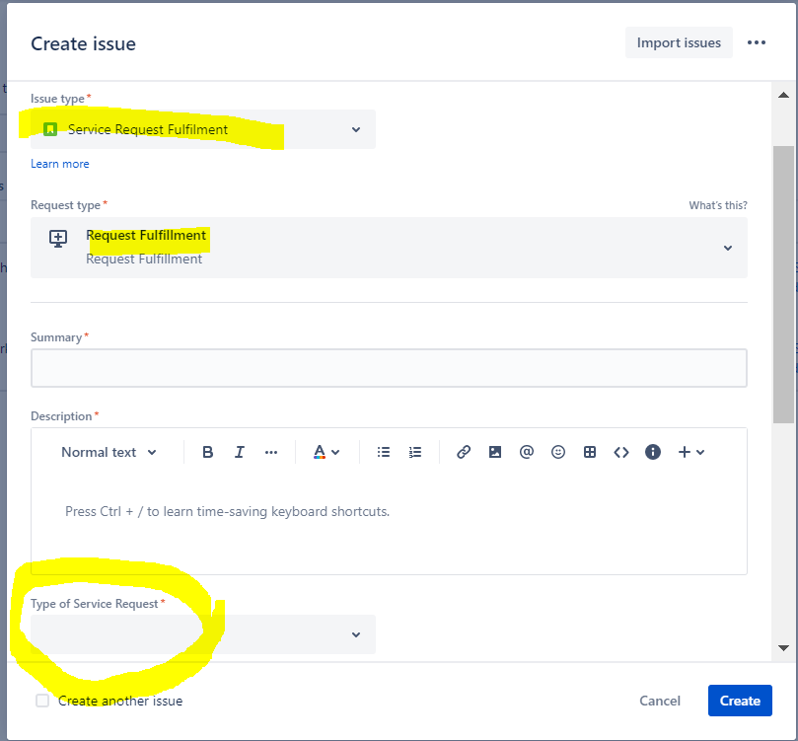Add a hyperlink in description editor
This screenshot has height=741, width=798.
[464, 452]
